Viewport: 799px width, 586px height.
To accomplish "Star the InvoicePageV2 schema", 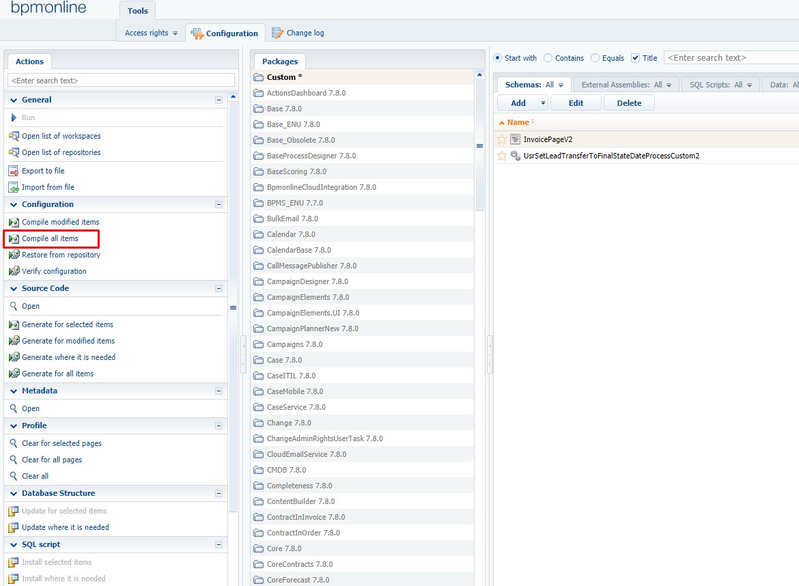I will tap(502, 139).
